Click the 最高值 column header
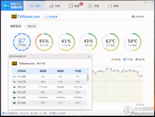 pos(43,71)
